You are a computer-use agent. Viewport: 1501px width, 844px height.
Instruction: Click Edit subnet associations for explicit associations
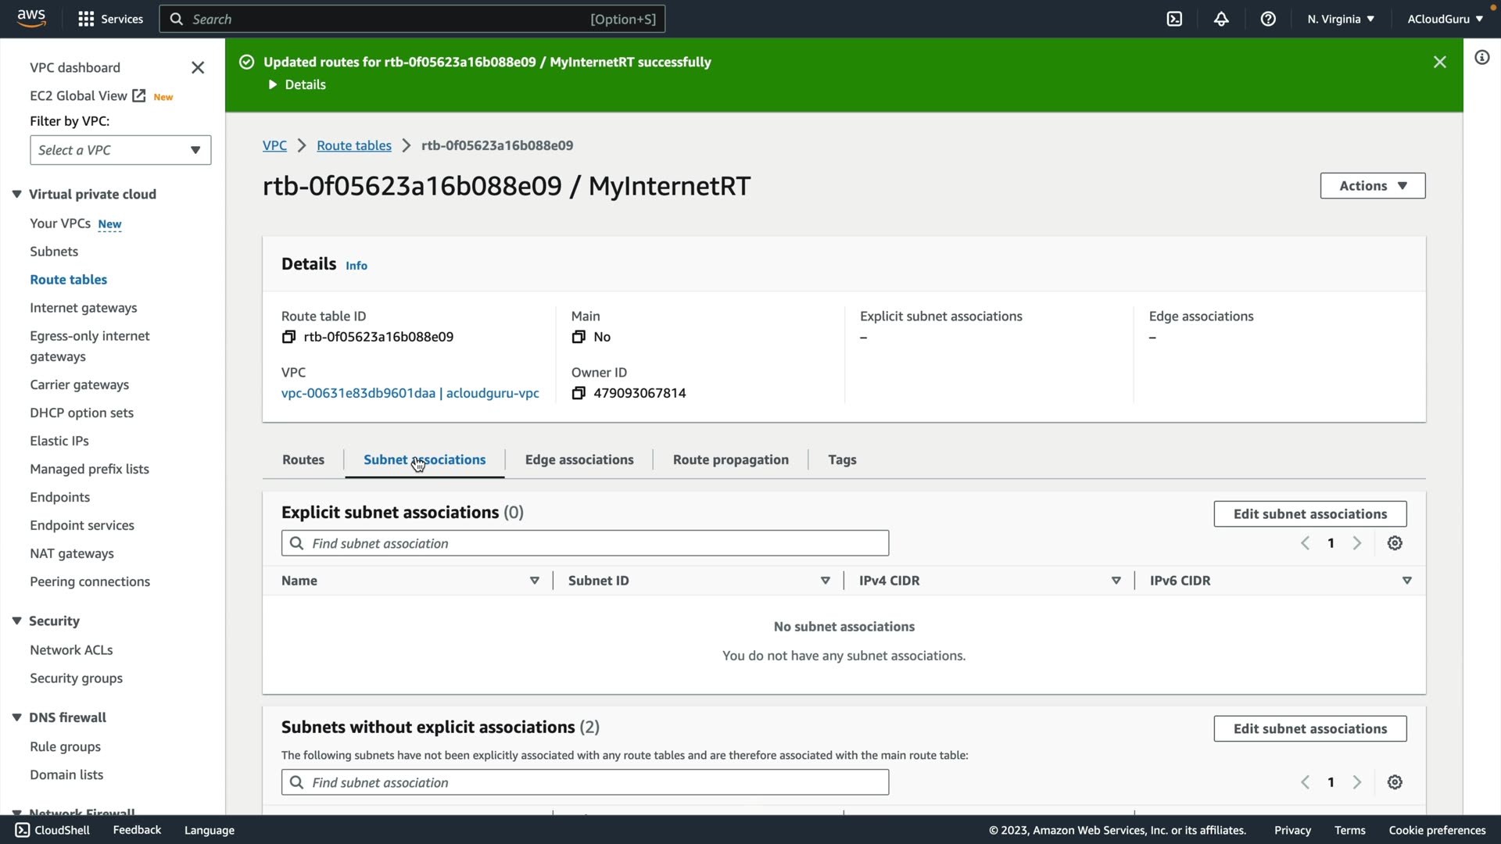[x=1309, y=514]
